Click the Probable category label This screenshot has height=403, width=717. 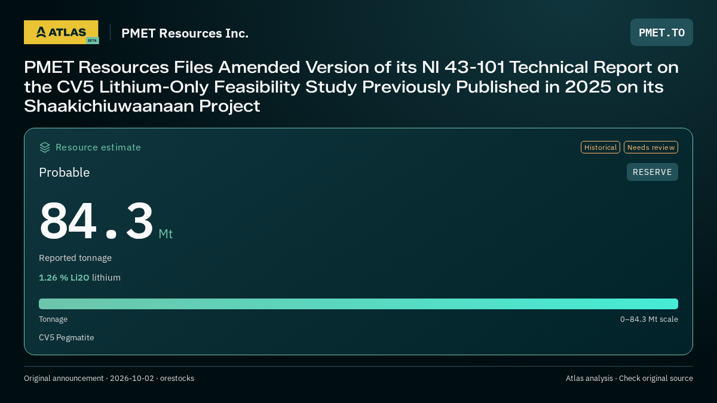click(65, 173)
